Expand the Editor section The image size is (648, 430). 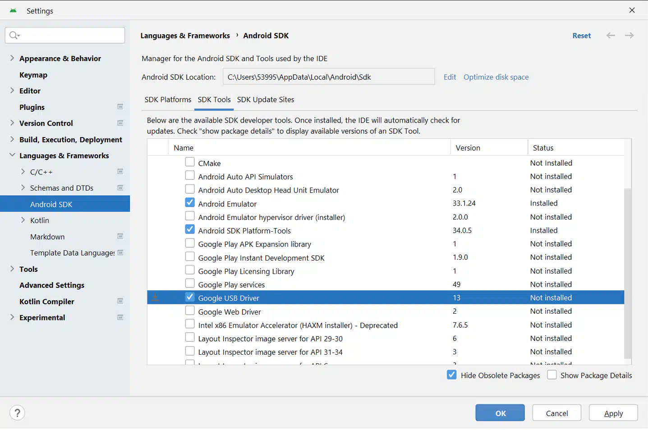coord(12,90)
